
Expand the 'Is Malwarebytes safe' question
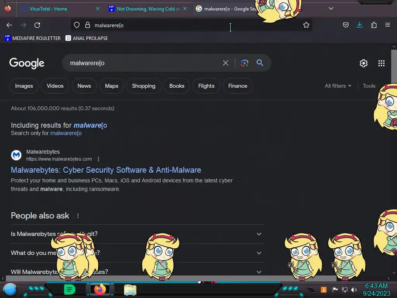(x=137, y=234)
